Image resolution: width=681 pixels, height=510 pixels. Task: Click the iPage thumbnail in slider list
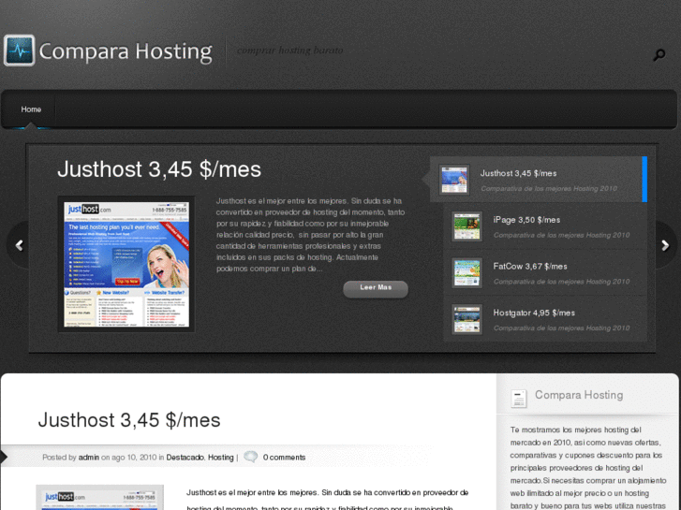coord(466,226)
